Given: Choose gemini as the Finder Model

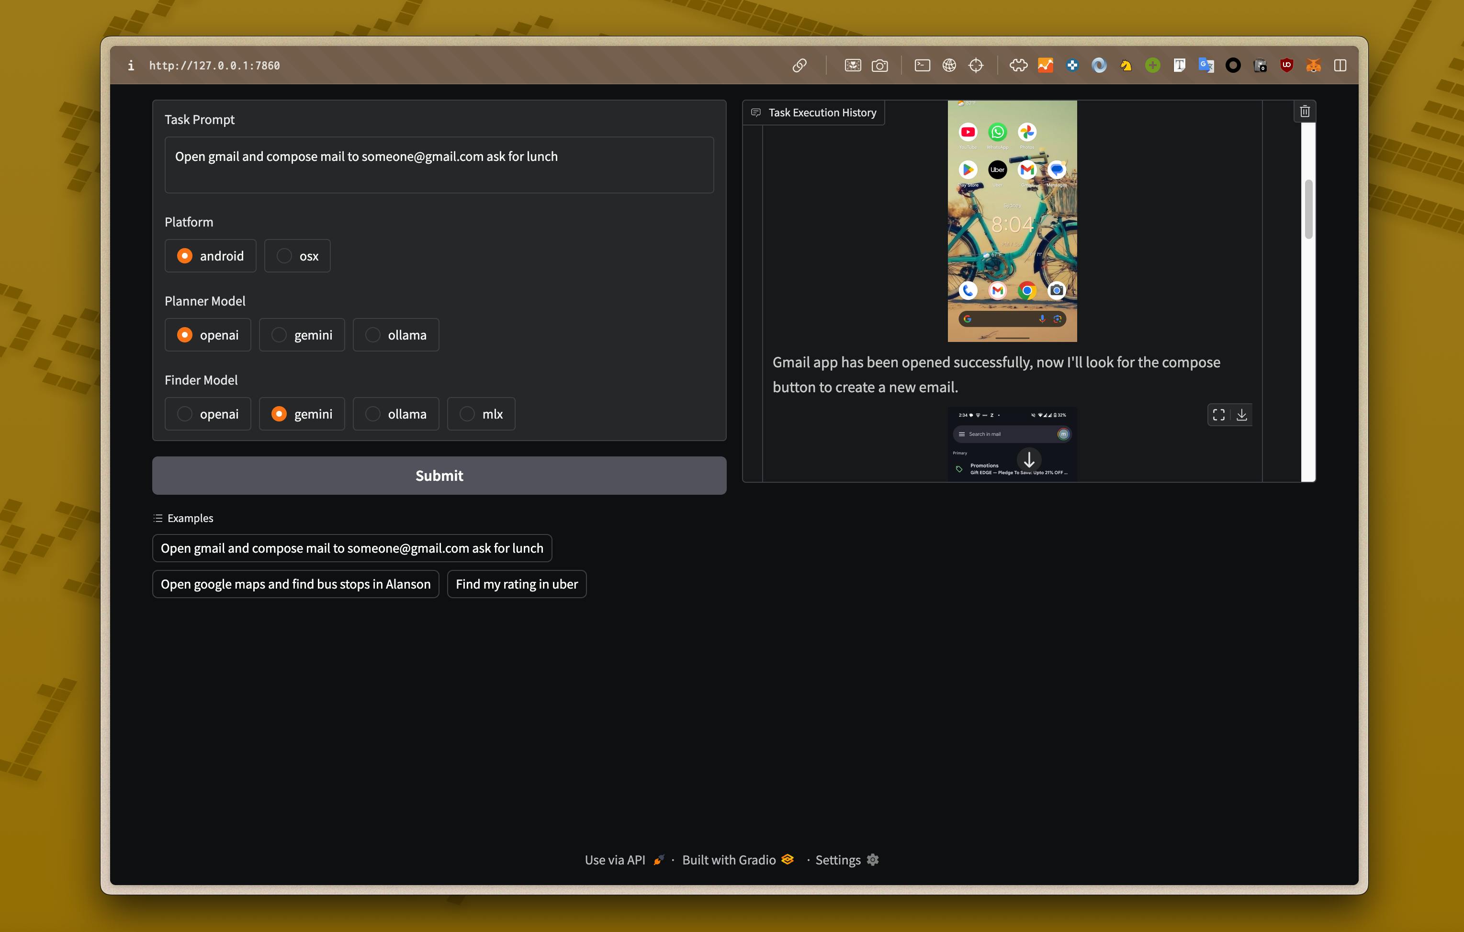Looking at the screenshot, I should (302, 414).
